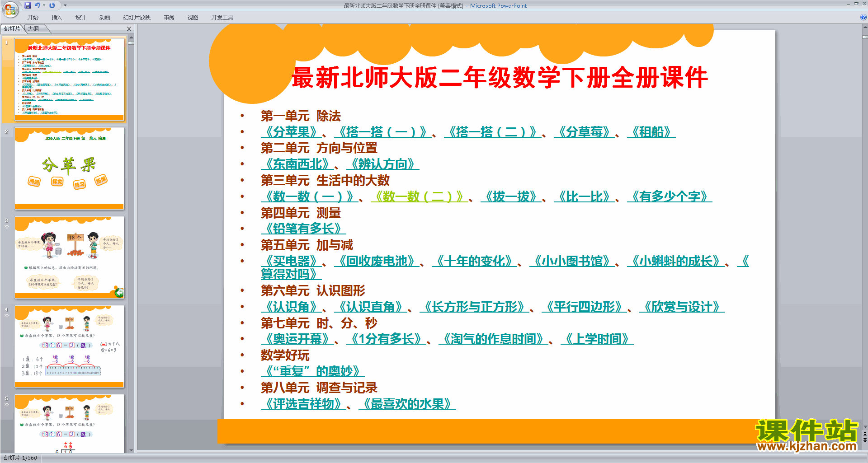868x463 pixels.
Task: Open the 《最喜欢的水果》 hyperlink
Action: 407,404
